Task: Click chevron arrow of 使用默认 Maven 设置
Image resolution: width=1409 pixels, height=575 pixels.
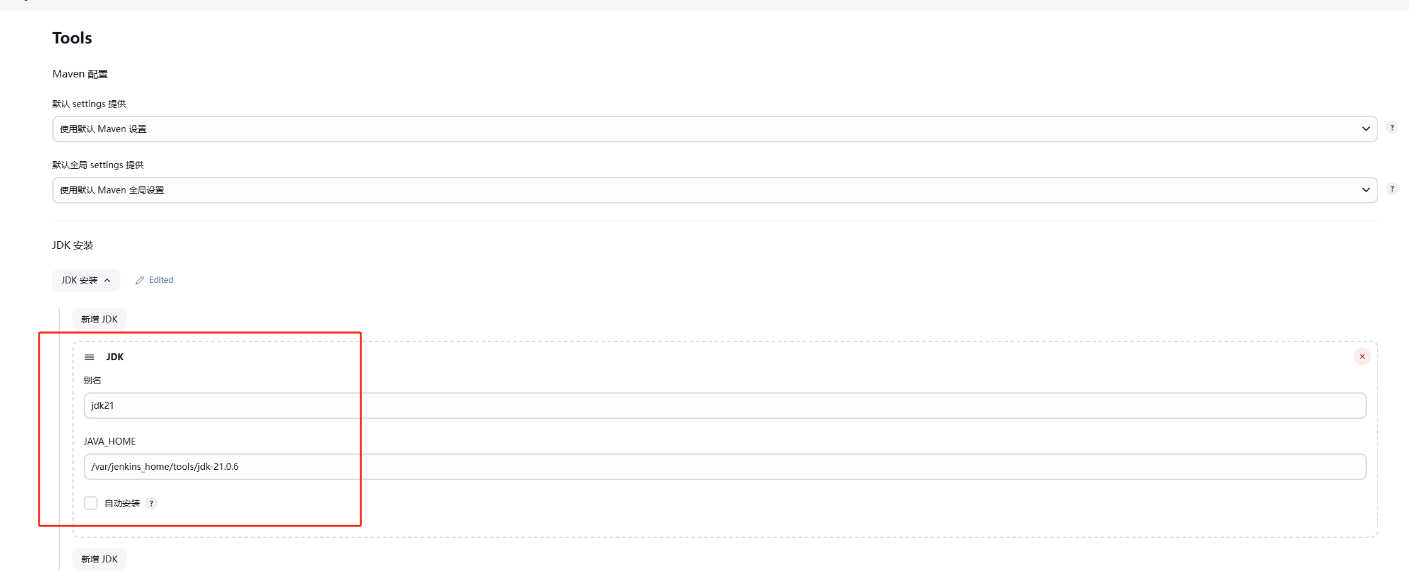Action: tap(1366, 129)
